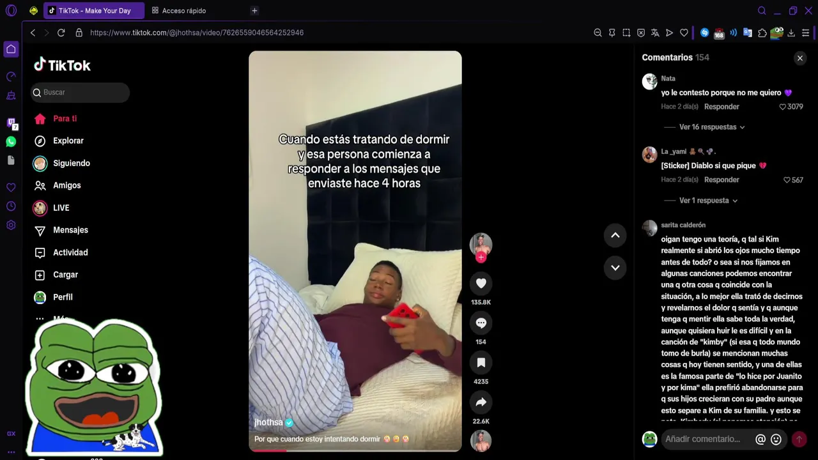Follow the creator via the red plus badge

click(481, 257)
